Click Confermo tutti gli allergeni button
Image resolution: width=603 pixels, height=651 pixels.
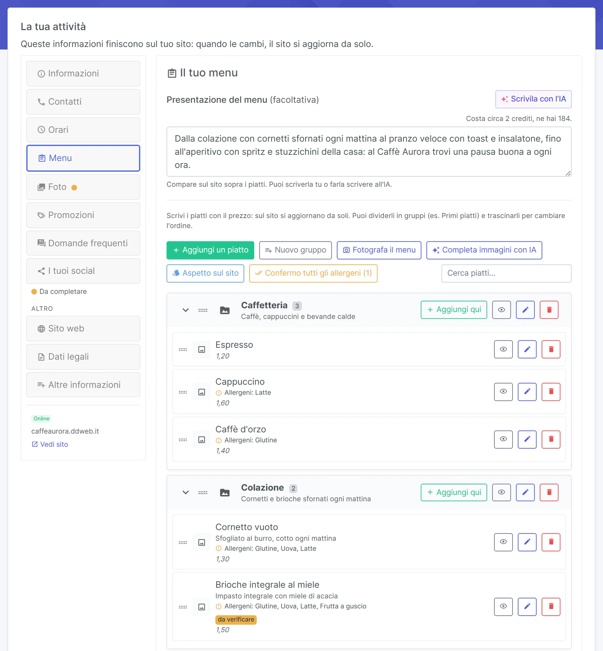point(313,273)
